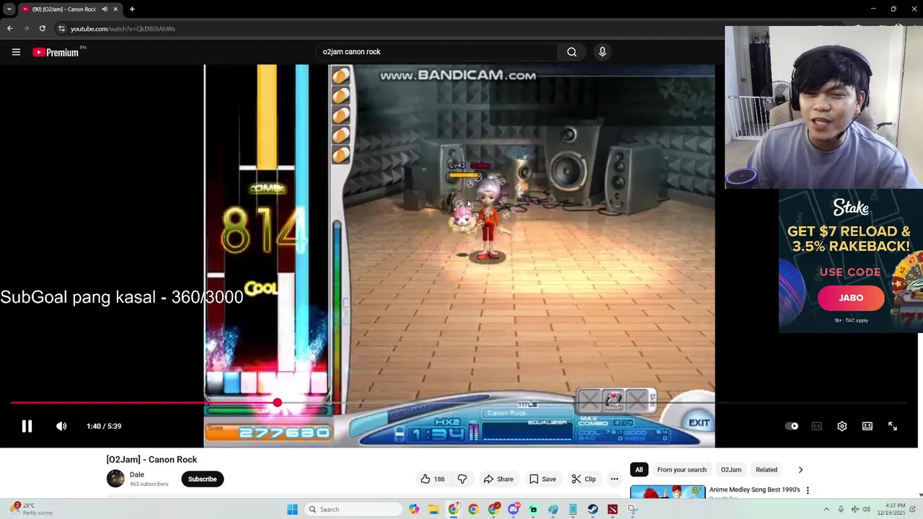This screenshot has width=923, height=519.
Task: Open the system tray volume control
Action: point(866,510)
